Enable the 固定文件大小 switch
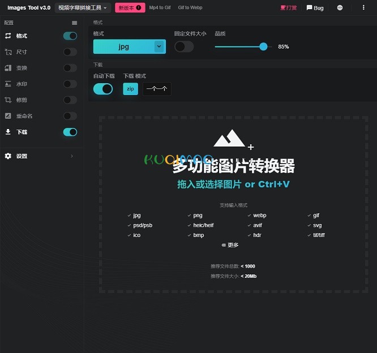Viewport: 377px width, 353px height. 184,46
